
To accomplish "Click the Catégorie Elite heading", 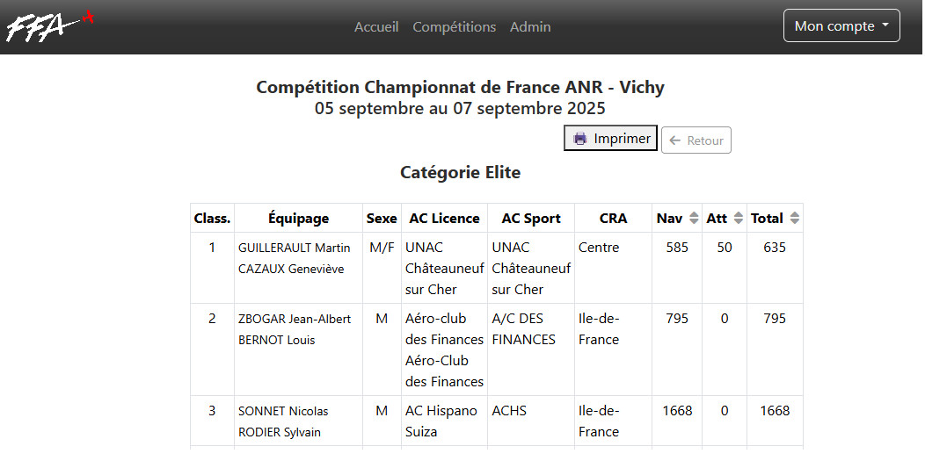I will pos(460,173).
